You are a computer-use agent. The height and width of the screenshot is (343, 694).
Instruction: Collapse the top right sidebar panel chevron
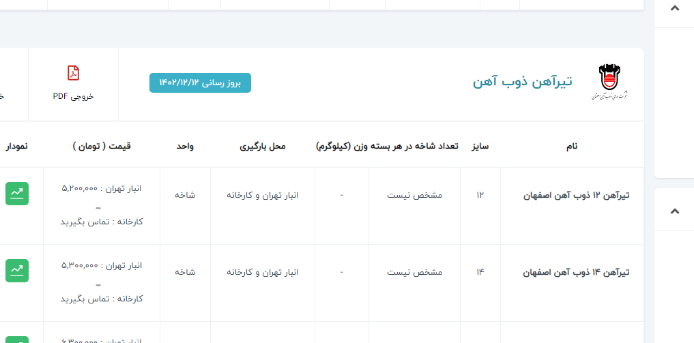click(x=675, y=8)
